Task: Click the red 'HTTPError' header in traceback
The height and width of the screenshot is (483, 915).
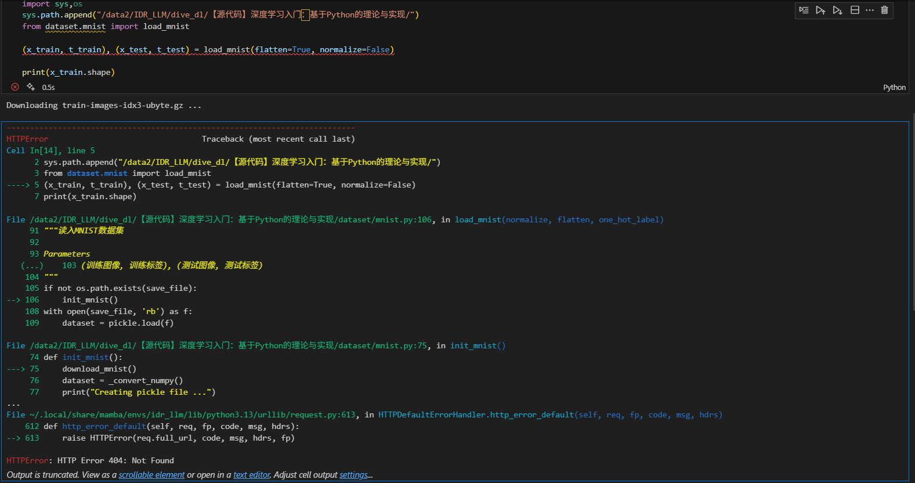Action: (x=27, y=139)
